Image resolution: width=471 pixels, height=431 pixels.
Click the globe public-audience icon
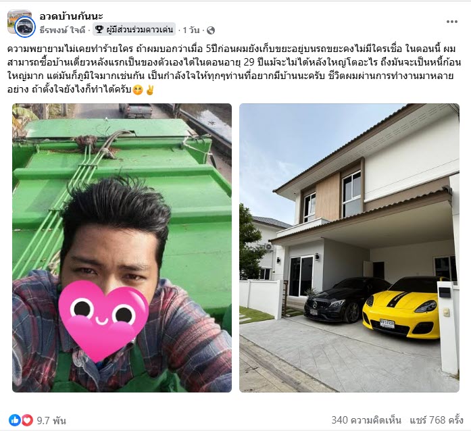pyautogui.click(x=211, y=30)
